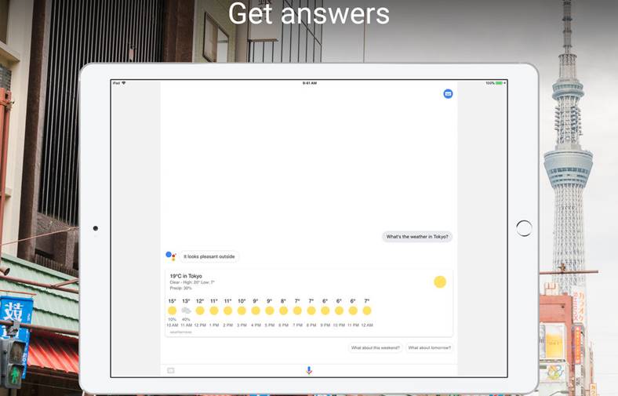Click the "iPad" label in status bar
Screen dimensions: 618x396
point(116,83)
